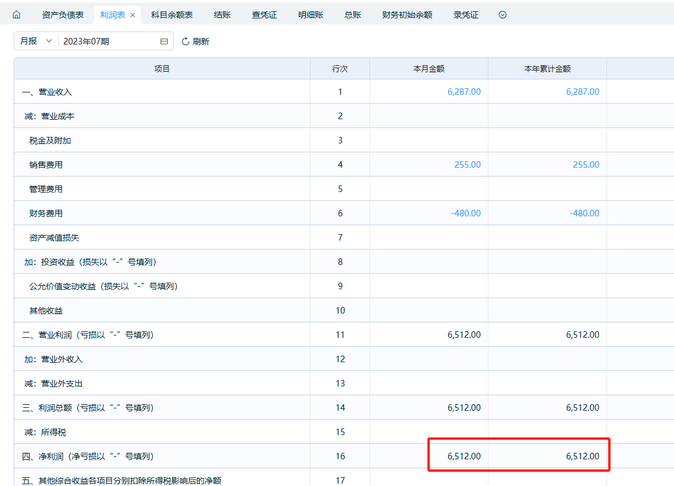This screenshot has width=674, height=486.
Task: Click the home icon tab
Action: 17,15
